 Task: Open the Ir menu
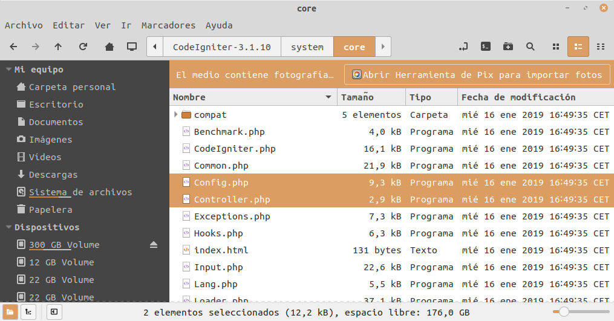pyautogui.click(x=126, y=25)
